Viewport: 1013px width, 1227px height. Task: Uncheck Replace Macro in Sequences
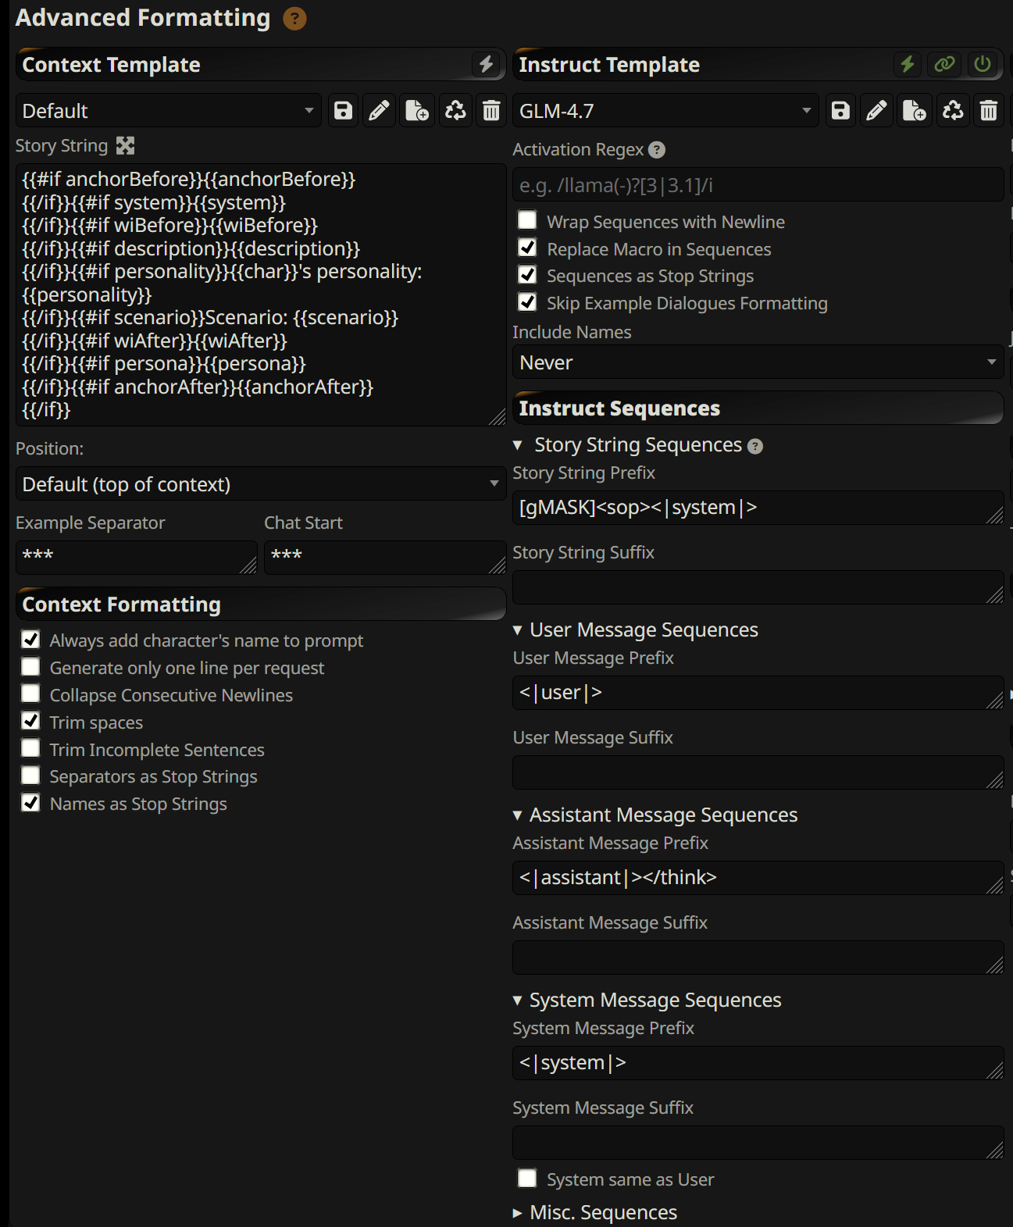pyautogui.click(x=527, y=248)
